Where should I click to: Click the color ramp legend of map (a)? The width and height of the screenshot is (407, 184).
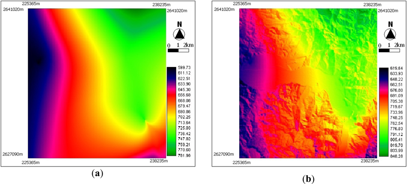(171, 111)
